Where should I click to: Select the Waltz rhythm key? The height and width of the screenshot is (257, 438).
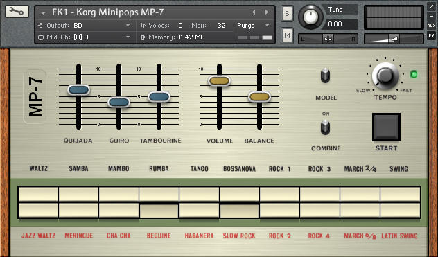38,194
